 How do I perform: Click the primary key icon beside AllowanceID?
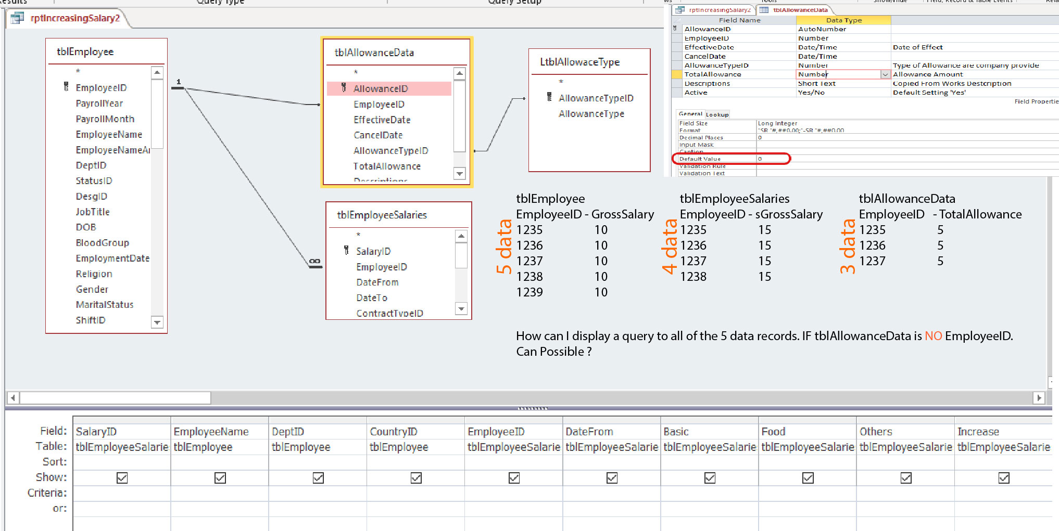[x=344, y=88]
